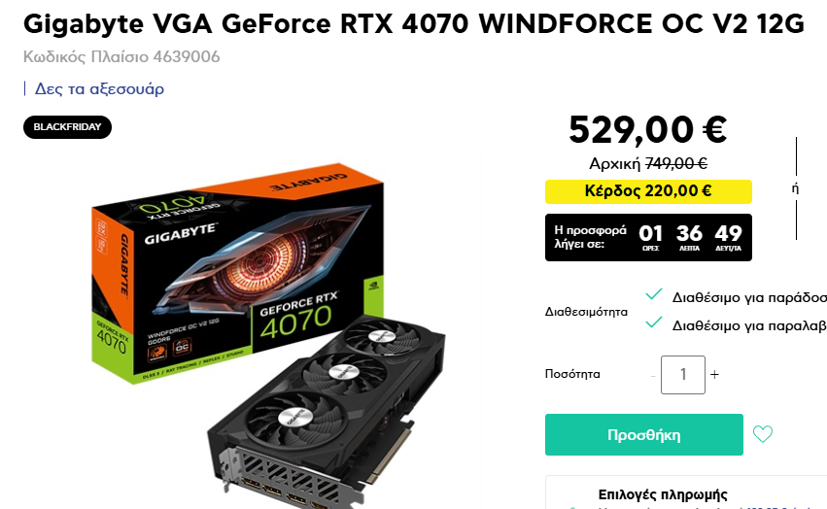The width and height of the screenshot is (827, 509).
Task: Click the Προσθήκη add-to-cart button
Action: pyautogui.click(x=644, y=434)
